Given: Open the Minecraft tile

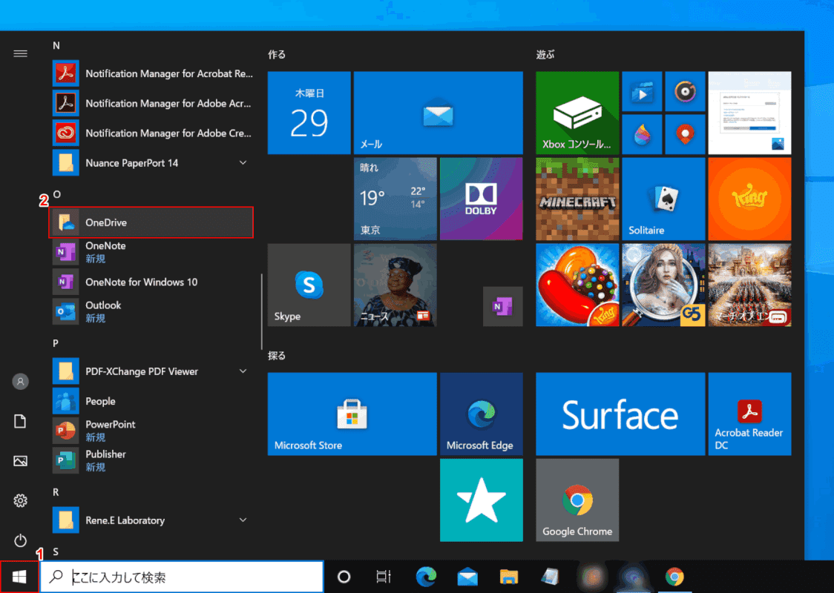Looking at the screenshot, I should pos(577,199).
